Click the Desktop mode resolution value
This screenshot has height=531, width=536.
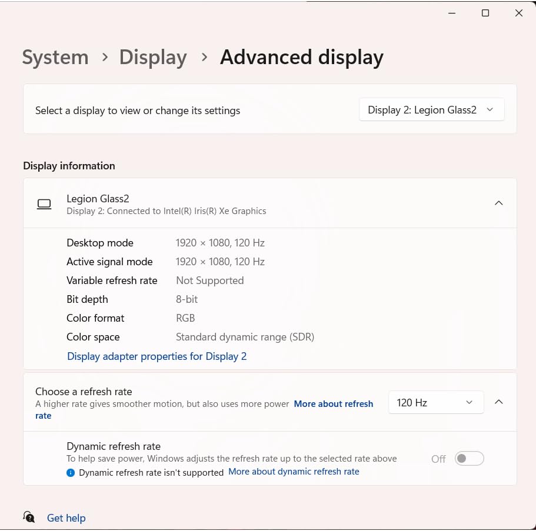(x=220, y=243)
